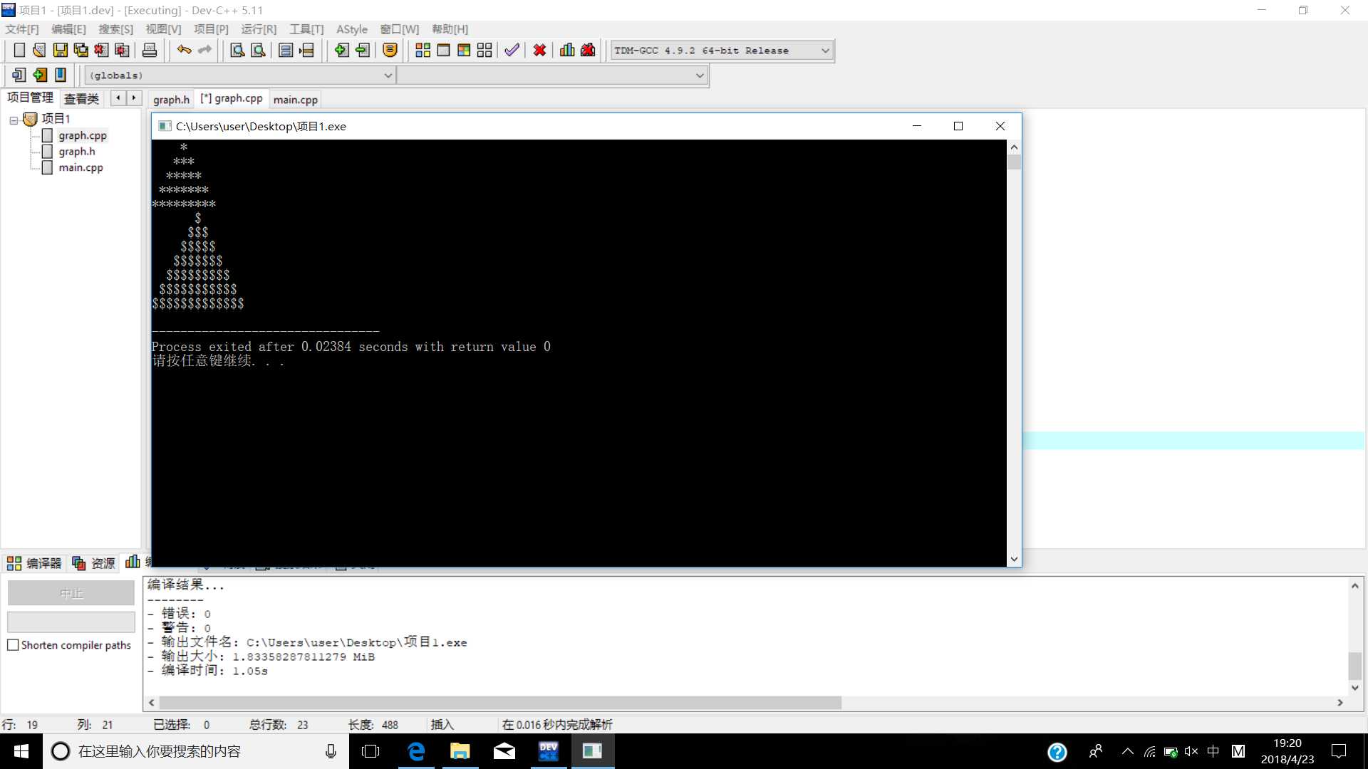Image resolution: width=1368 pixels, height=769 pixels.
Task: Open the AStyle menu
Action: 352,29
